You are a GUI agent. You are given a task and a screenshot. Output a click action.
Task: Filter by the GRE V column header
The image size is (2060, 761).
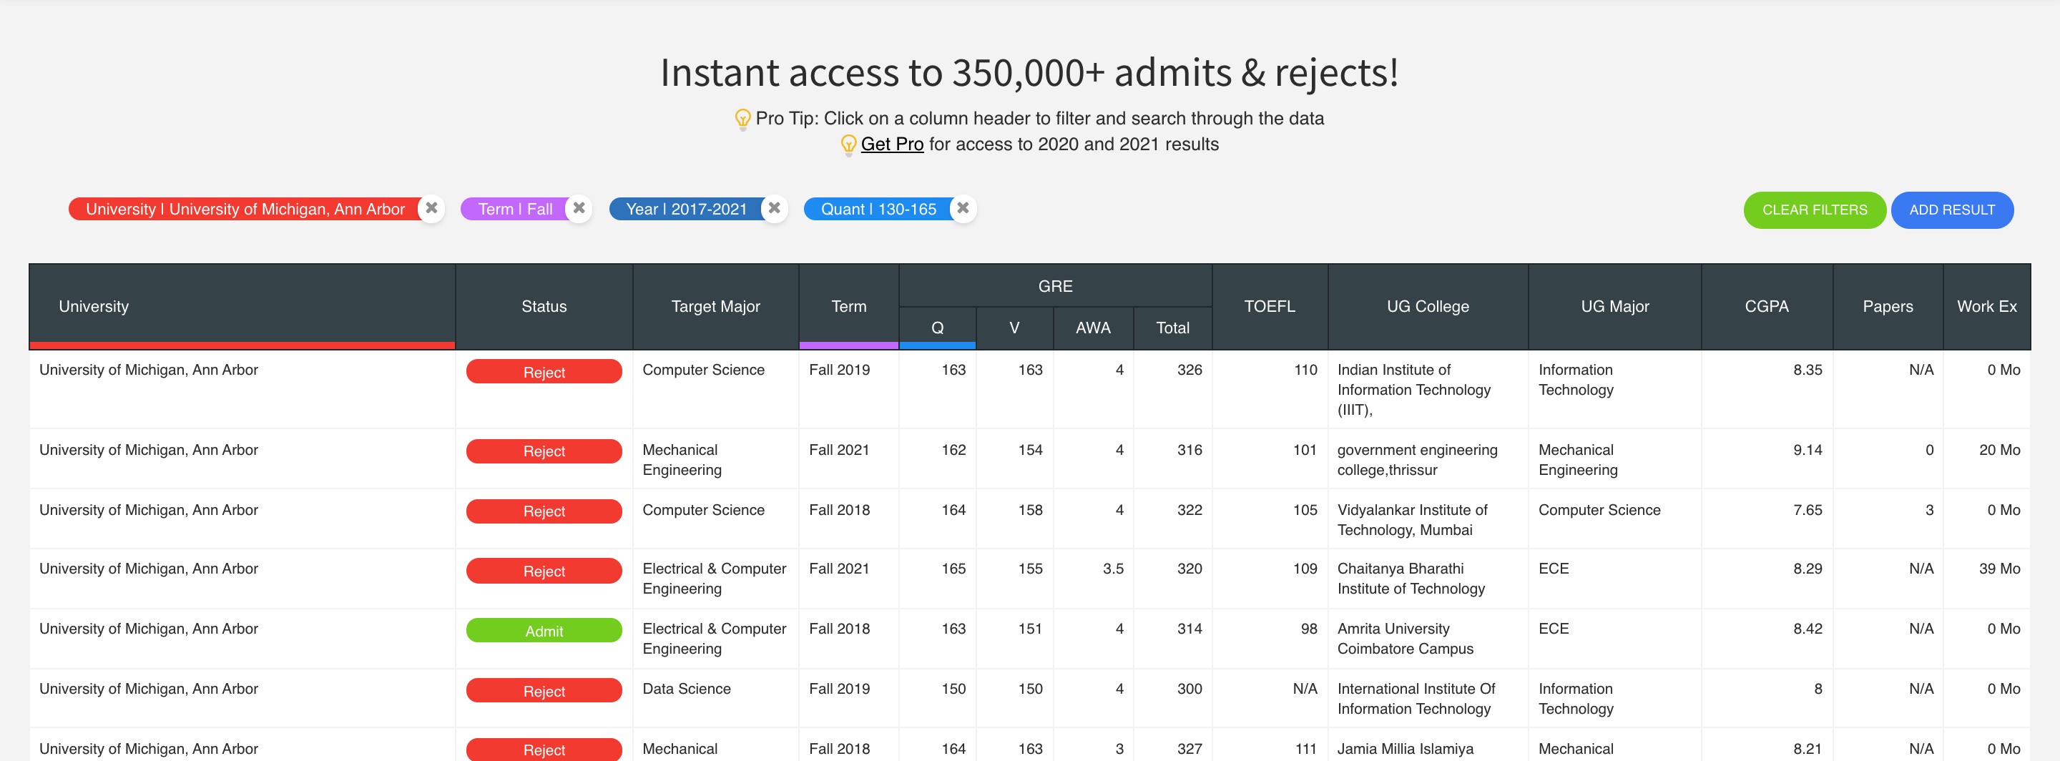pyautogui.click(x=1014, y=328)
